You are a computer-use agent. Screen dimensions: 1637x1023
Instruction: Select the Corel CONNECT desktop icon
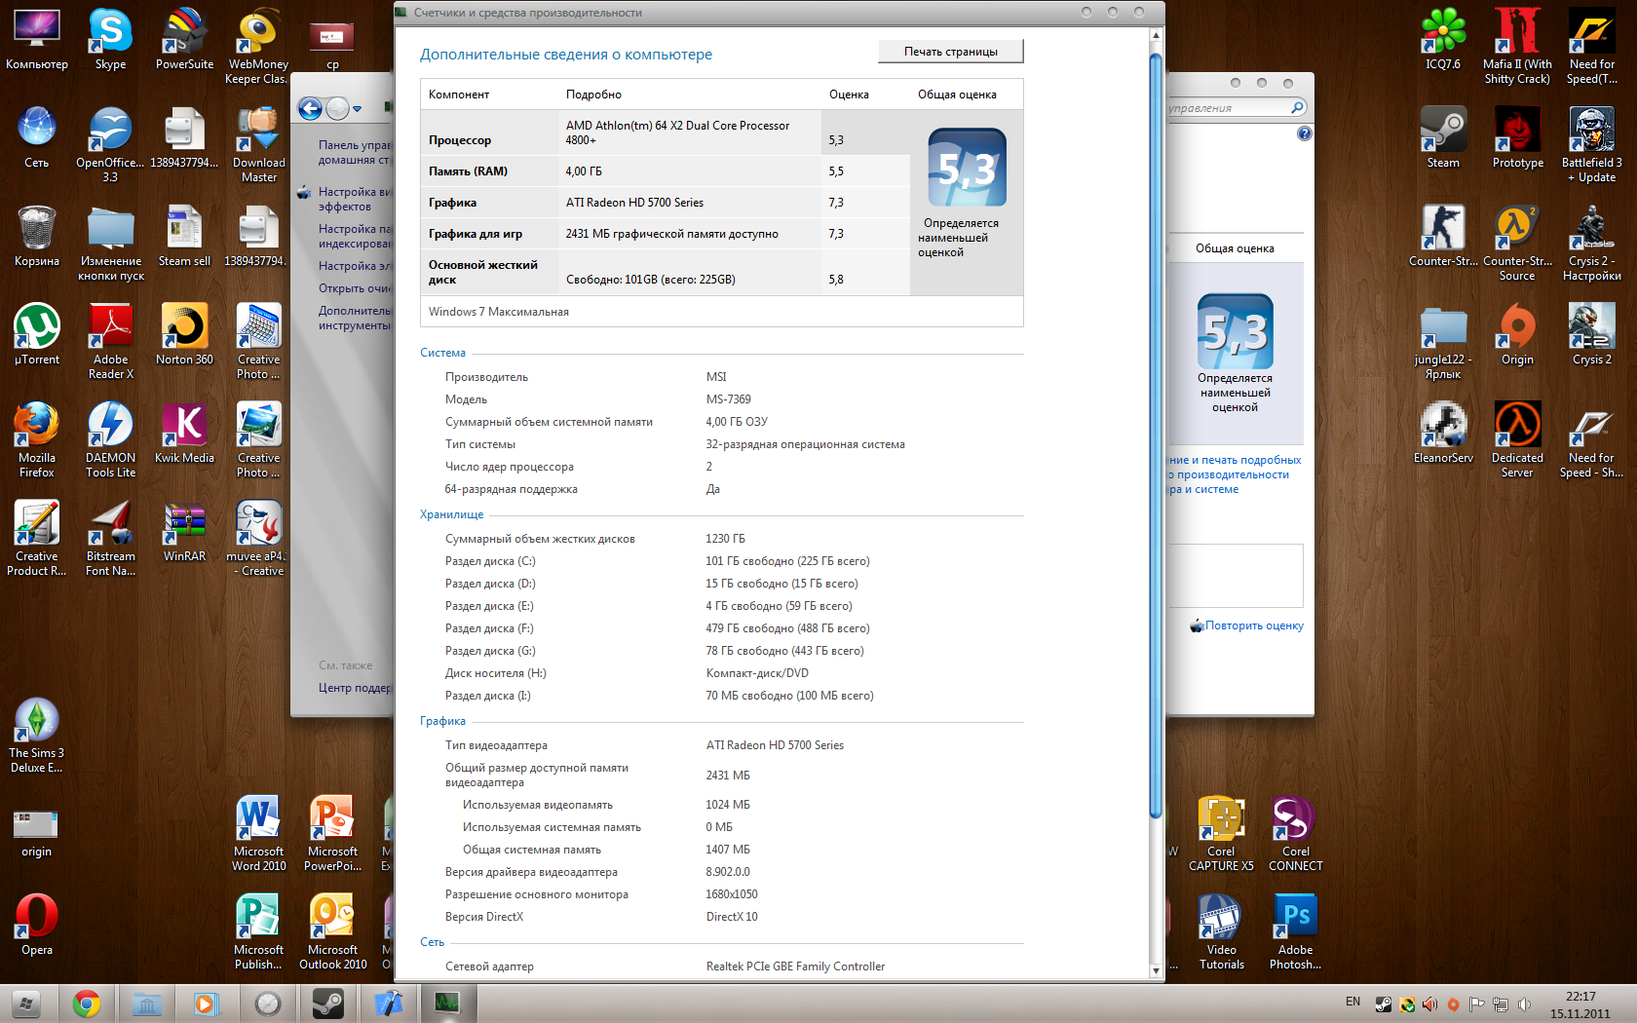point(1295,833)
